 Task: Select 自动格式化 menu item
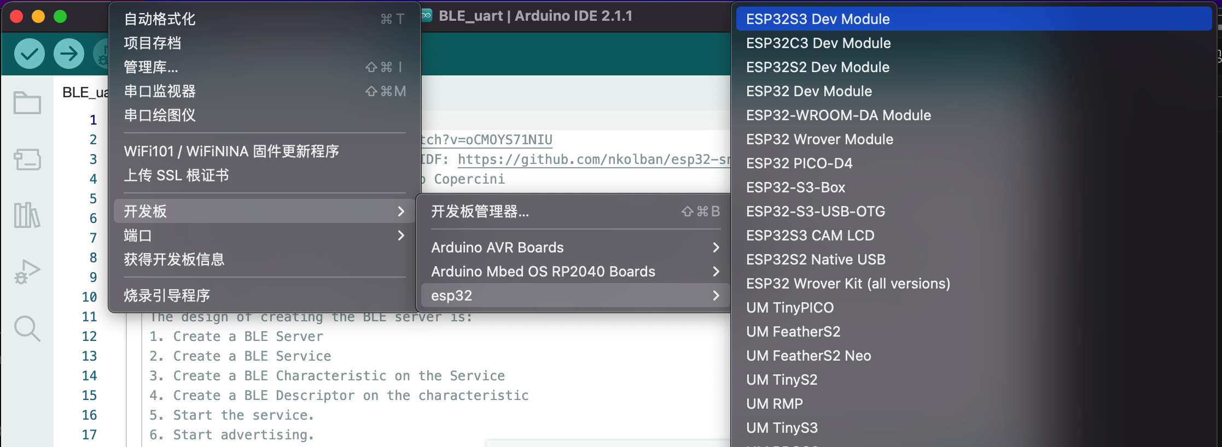265,19
